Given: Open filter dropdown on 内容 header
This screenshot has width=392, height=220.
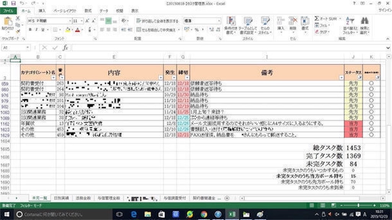Looking at the screenshot, I should (x=160, y=78).
